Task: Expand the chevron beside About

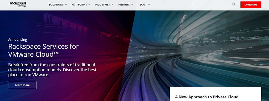Action: click(149, 5)
